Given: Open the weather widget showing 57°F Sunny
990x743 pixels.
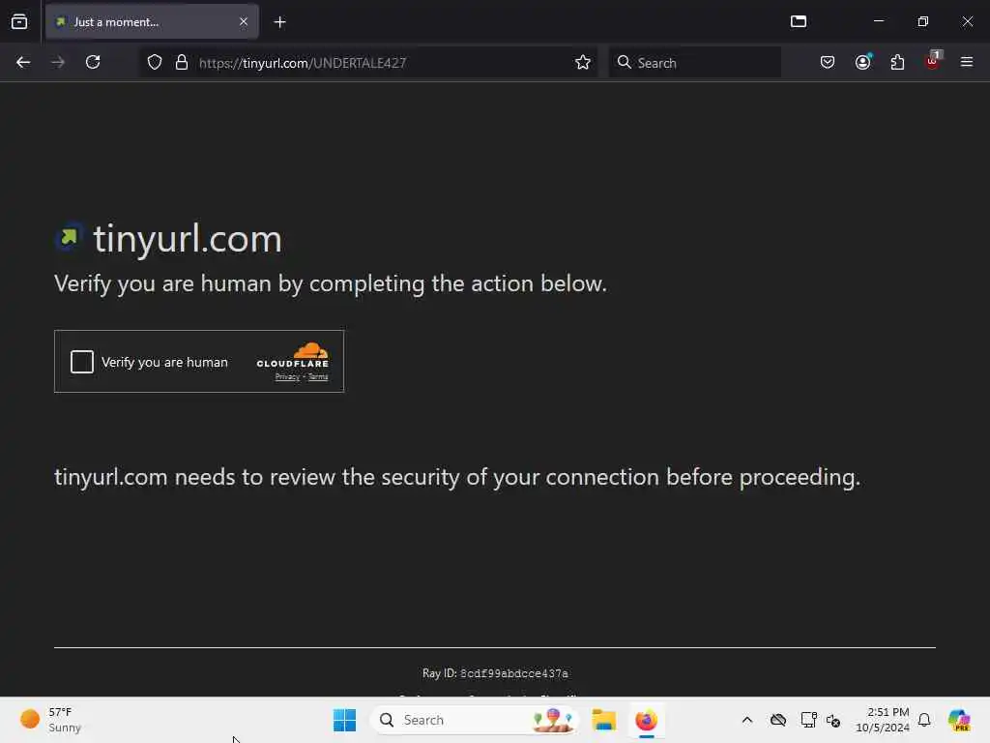Looking at the screenshot, I should 52,720.
